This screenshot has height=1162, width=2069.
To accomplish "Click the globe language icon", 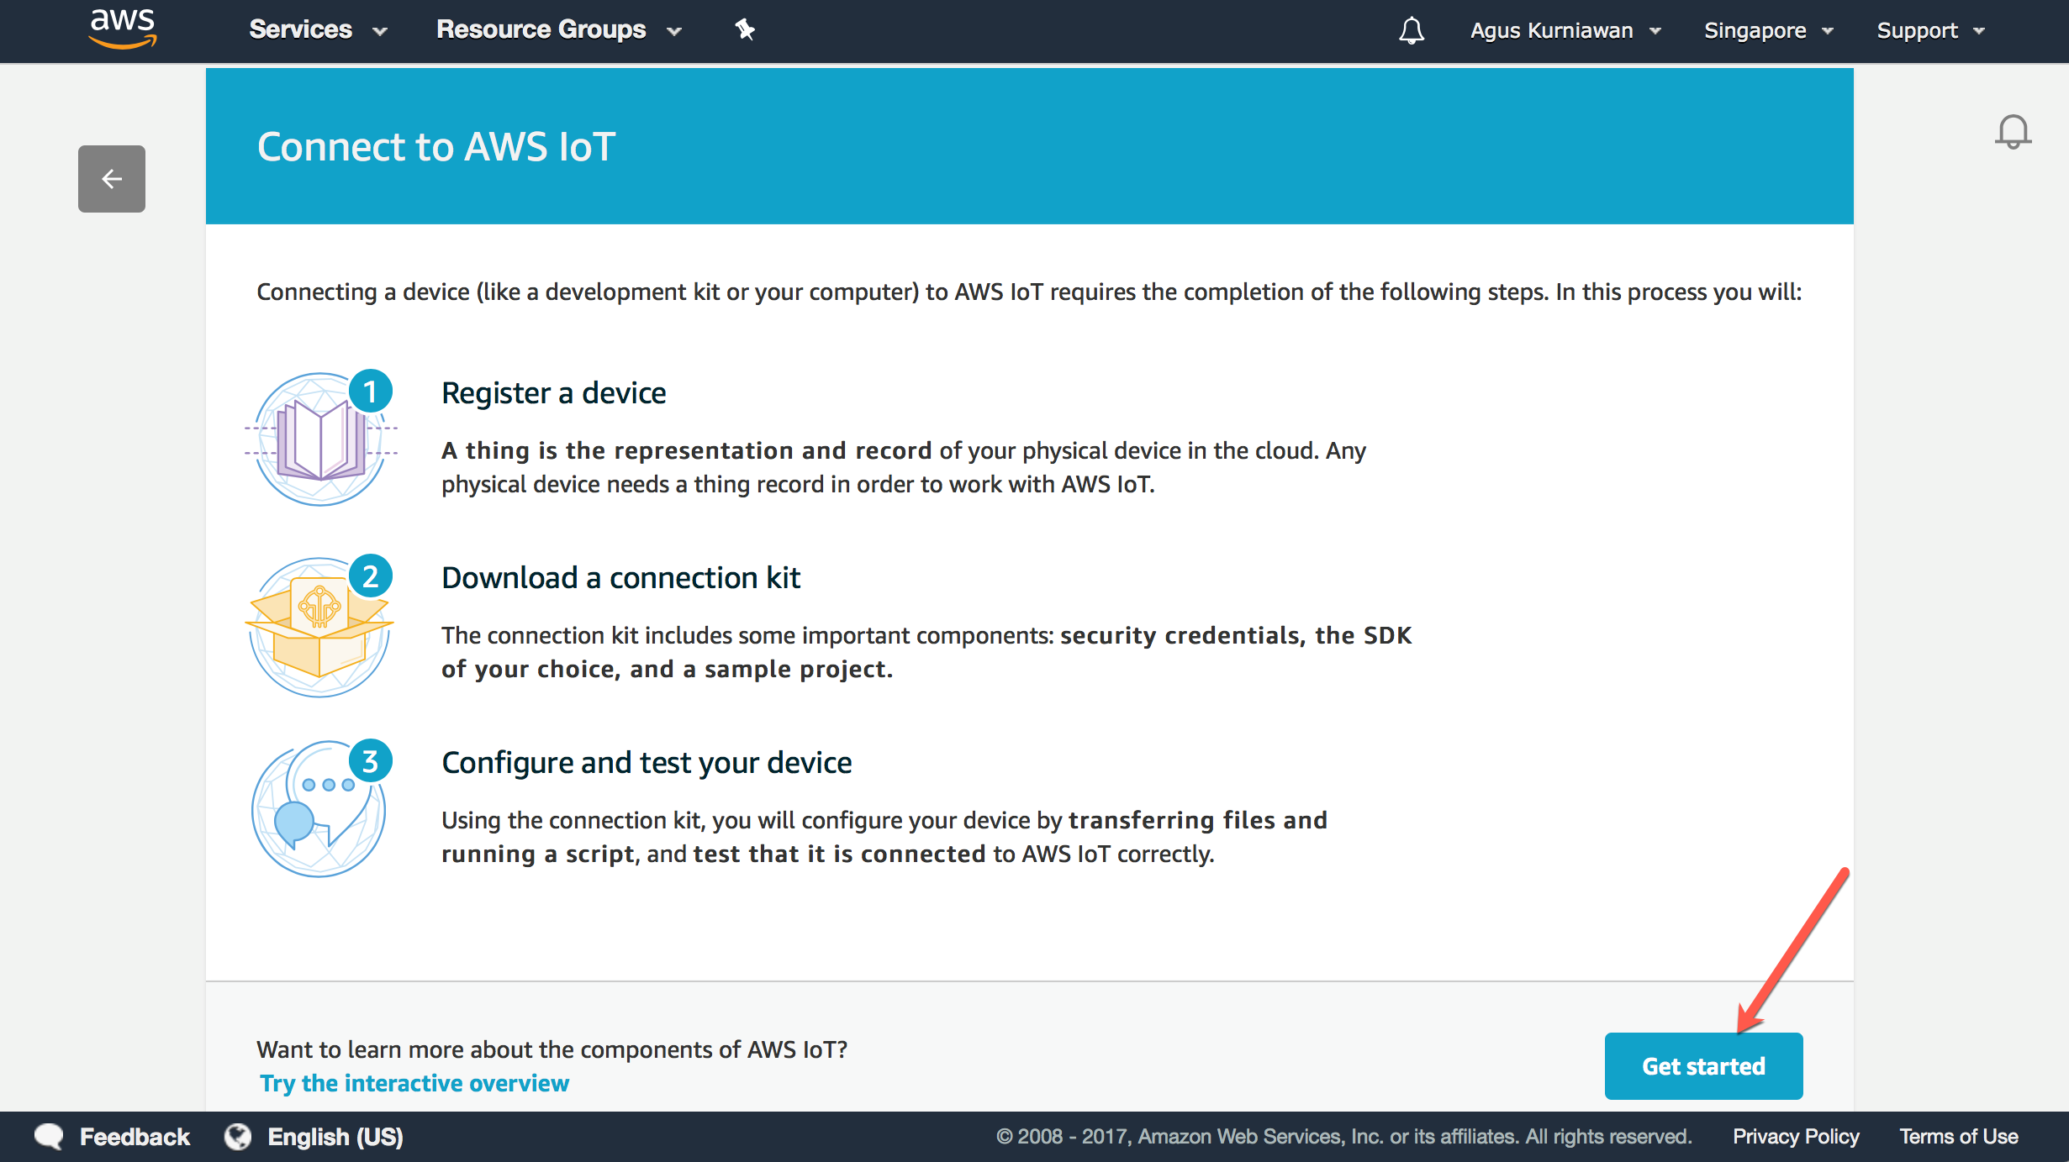I will [238, 1137].
